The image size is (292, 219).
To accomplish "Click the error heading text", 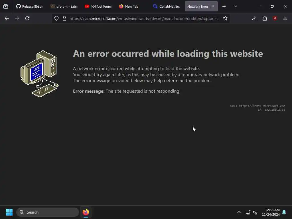I will [x=168, y=54].
